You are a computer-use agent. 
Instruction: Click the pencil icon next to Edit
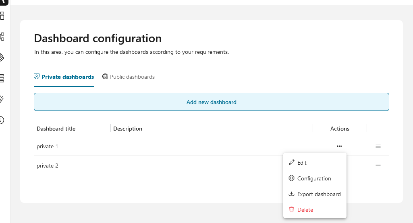click(x=291, y=163)
